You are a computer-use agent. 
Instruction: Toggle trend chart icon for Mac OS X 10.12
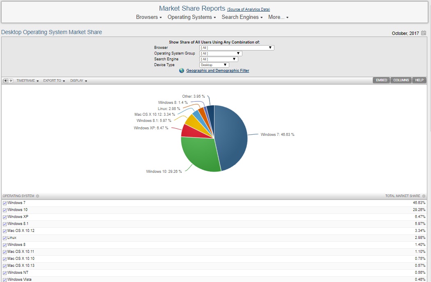point(5,231)
